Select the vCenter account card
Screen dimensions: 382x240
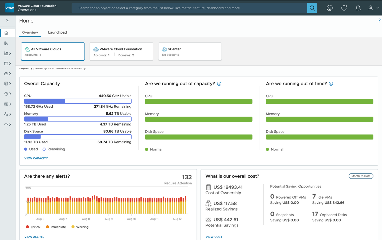(x=190, y=51)
